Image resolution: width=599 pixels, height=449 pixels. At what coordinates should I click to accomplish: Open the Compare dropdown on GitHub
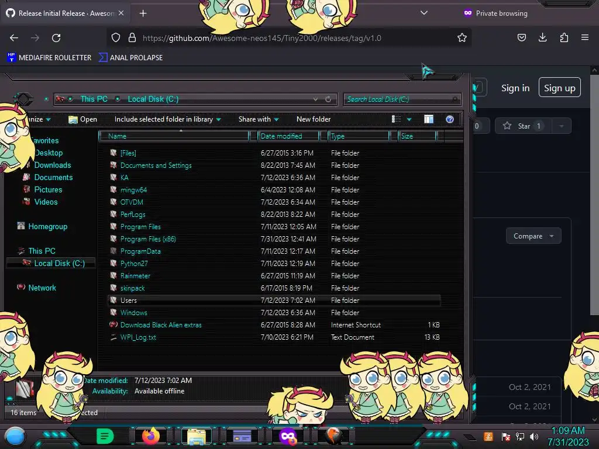click(x=533, y=236)
